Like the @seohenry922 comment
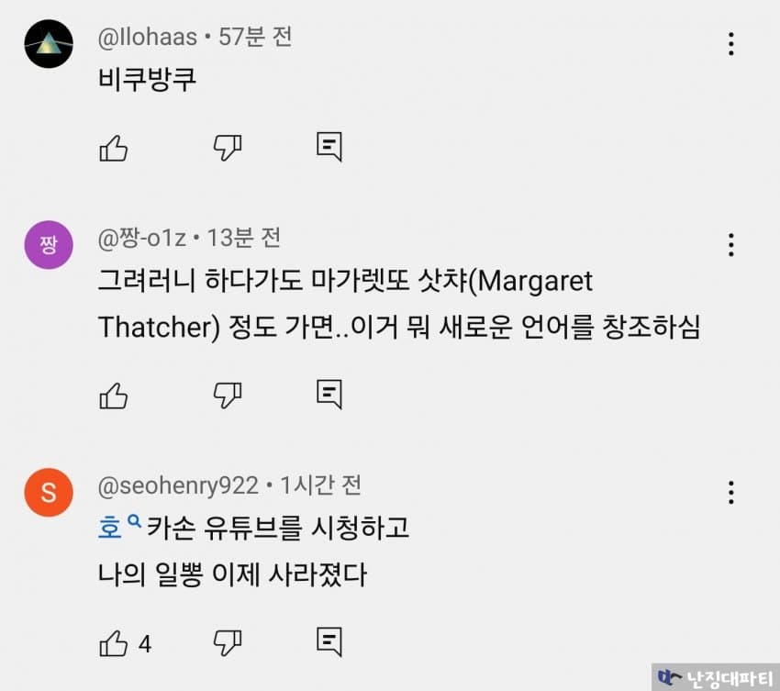 pos(114,643)
